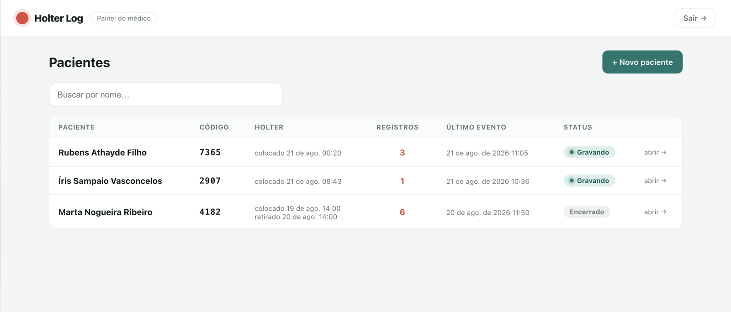Click code 2907
Screen dimensions: 731x312
210,181
